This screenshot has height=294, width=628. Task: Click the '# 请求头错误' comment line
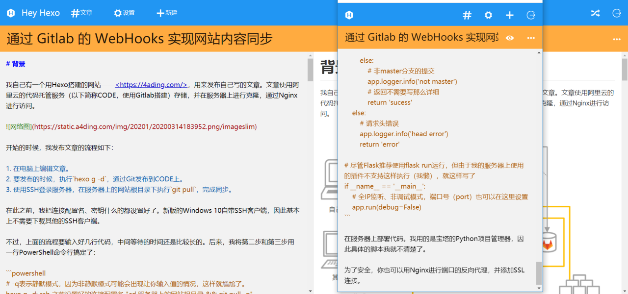(379, 123)
